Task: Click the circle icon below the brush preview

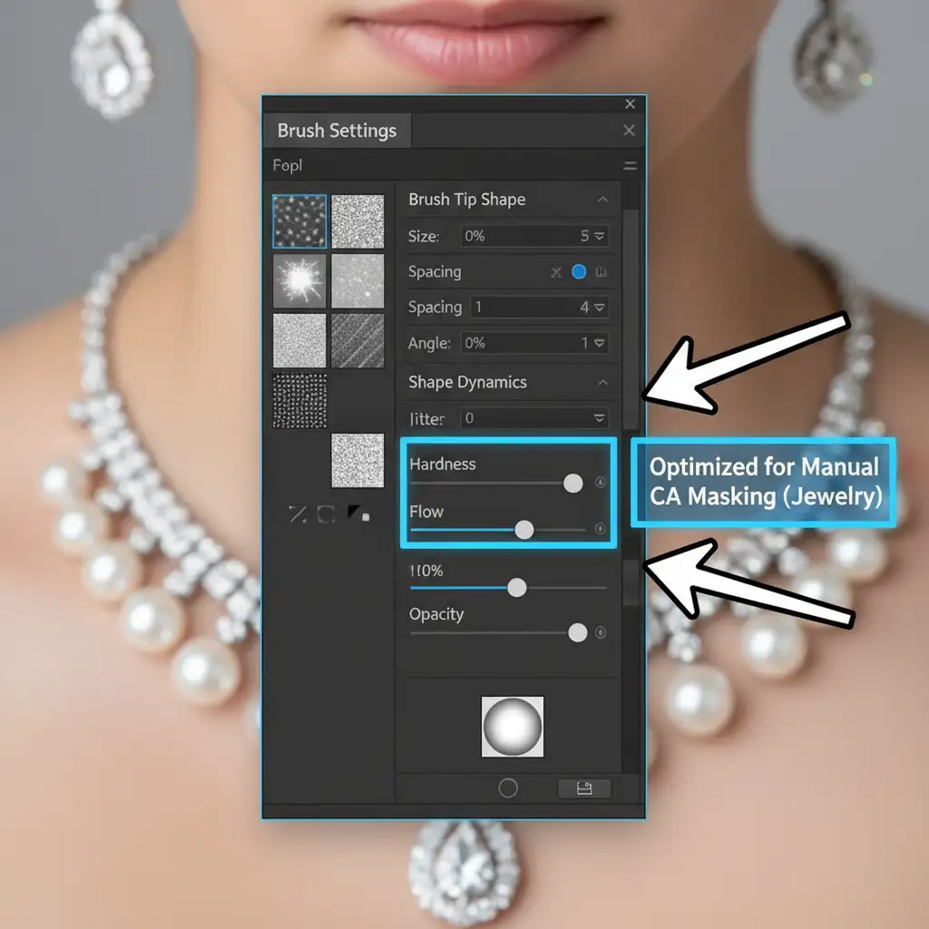Action: (x=508, y=788)
